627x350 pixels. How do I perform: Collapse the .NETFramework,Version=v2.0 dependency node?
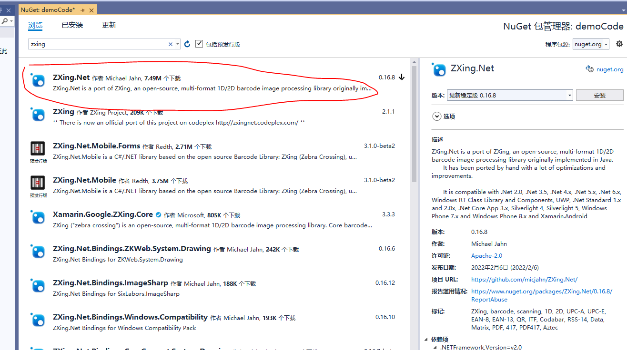click(435, 348)
